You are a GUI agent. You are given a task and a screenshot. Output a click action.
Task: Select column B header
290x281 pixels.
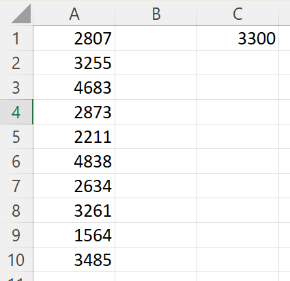point(156,14)
